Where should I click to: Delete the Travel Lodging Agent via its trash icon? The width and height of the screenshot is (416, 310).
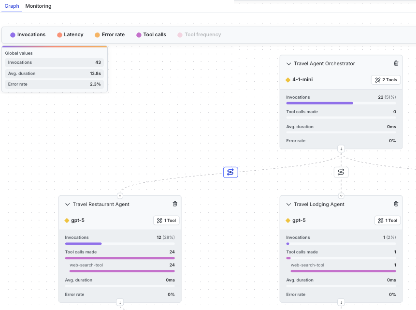(396, 204)
